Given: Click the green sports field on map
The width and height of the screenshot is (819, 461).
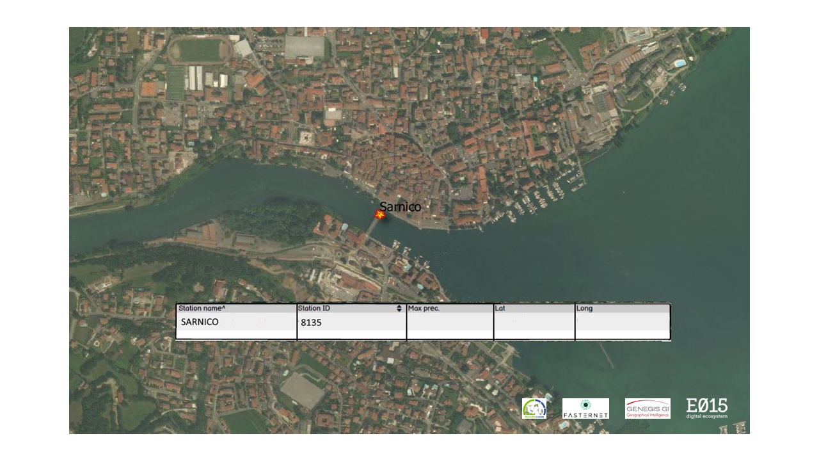Looking at the screenshot, I should point(199,50).
